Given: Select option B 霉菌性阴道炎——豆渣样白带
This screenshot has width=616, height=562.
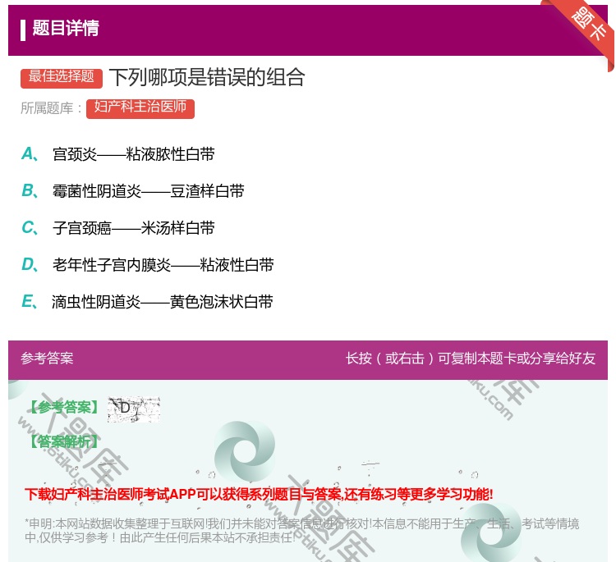Looking at the screenshot, I should pos(148,191).
